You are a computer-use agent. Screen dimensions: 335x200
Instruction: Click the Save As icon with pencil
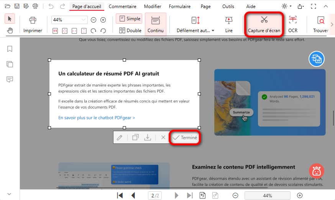click(26, 6)
